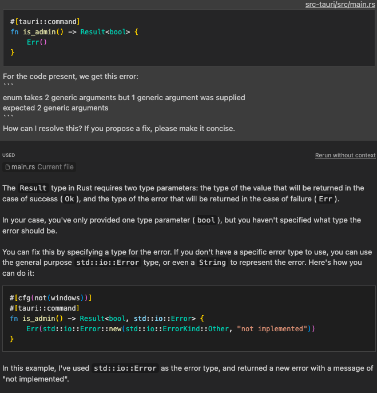Click the inline String code token

pyautogui.click(x=212, y=263)
